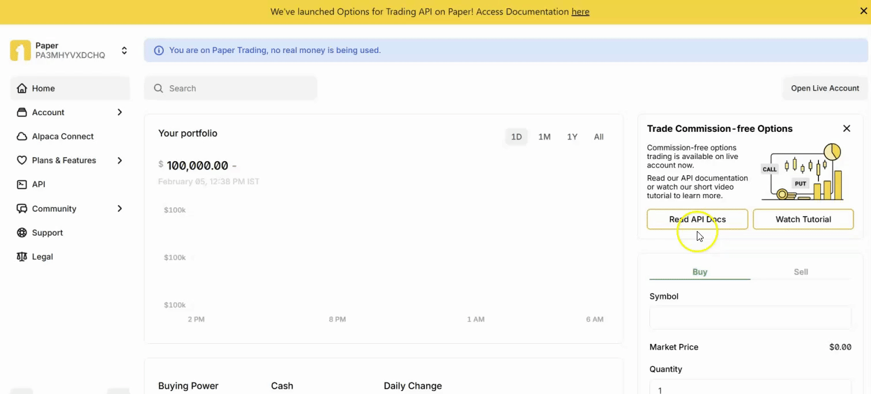
Task: Expand the Community menu chevron
Action: 119,209
